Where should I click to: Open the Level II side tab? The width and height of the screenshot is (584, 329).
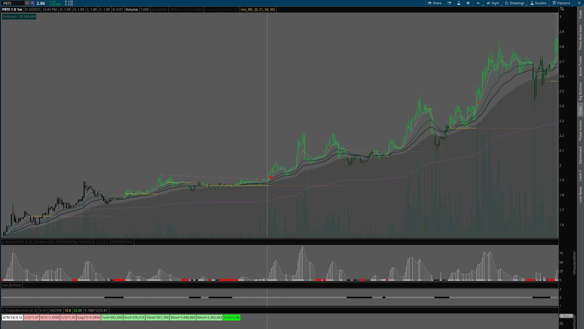point(580,175)
